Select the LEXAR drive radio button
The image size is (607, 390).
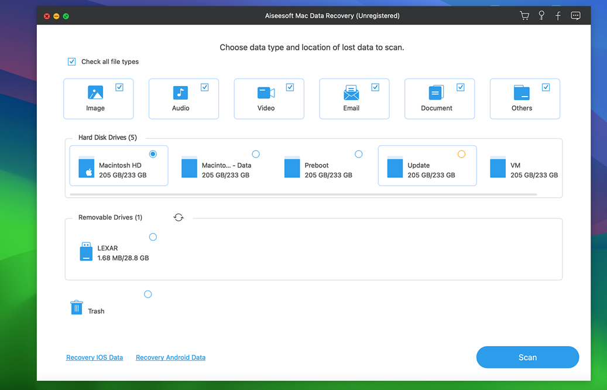tap(153, 237)
